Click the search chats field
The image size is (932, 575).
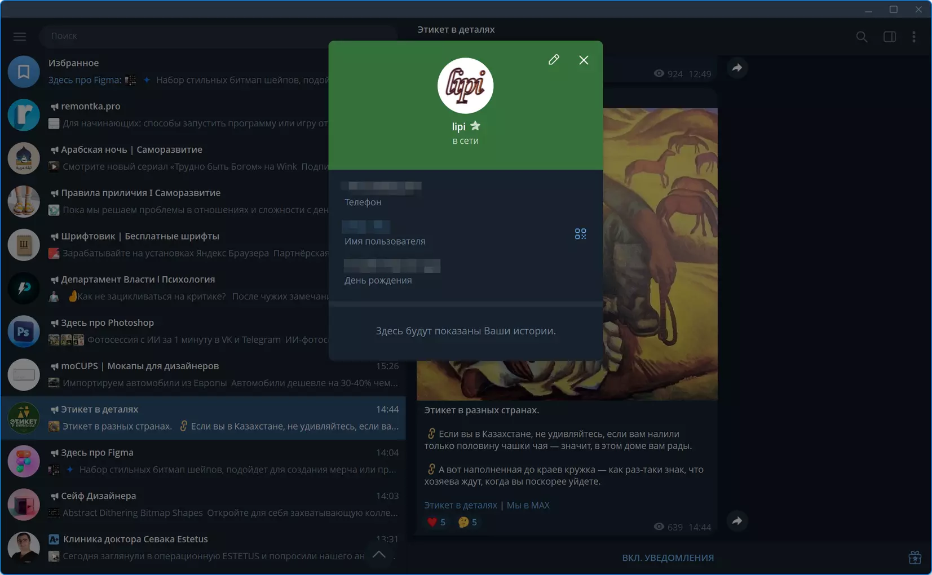click(219, 36)
